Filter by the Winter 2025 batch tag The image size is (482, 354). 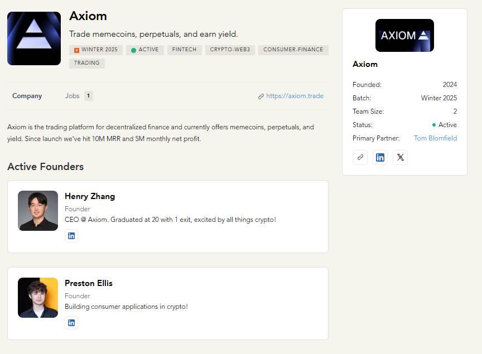[96, 50]
